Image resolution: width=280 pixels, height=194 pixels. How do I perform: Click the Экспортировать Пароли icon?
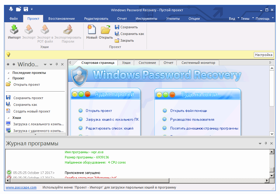coord(68,30)
